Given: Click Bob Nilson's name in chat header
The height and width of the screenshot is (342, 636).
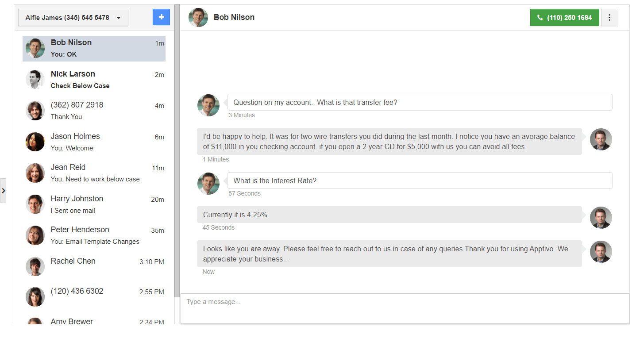Looking at the screenshot, I should (x=234, y=17).
